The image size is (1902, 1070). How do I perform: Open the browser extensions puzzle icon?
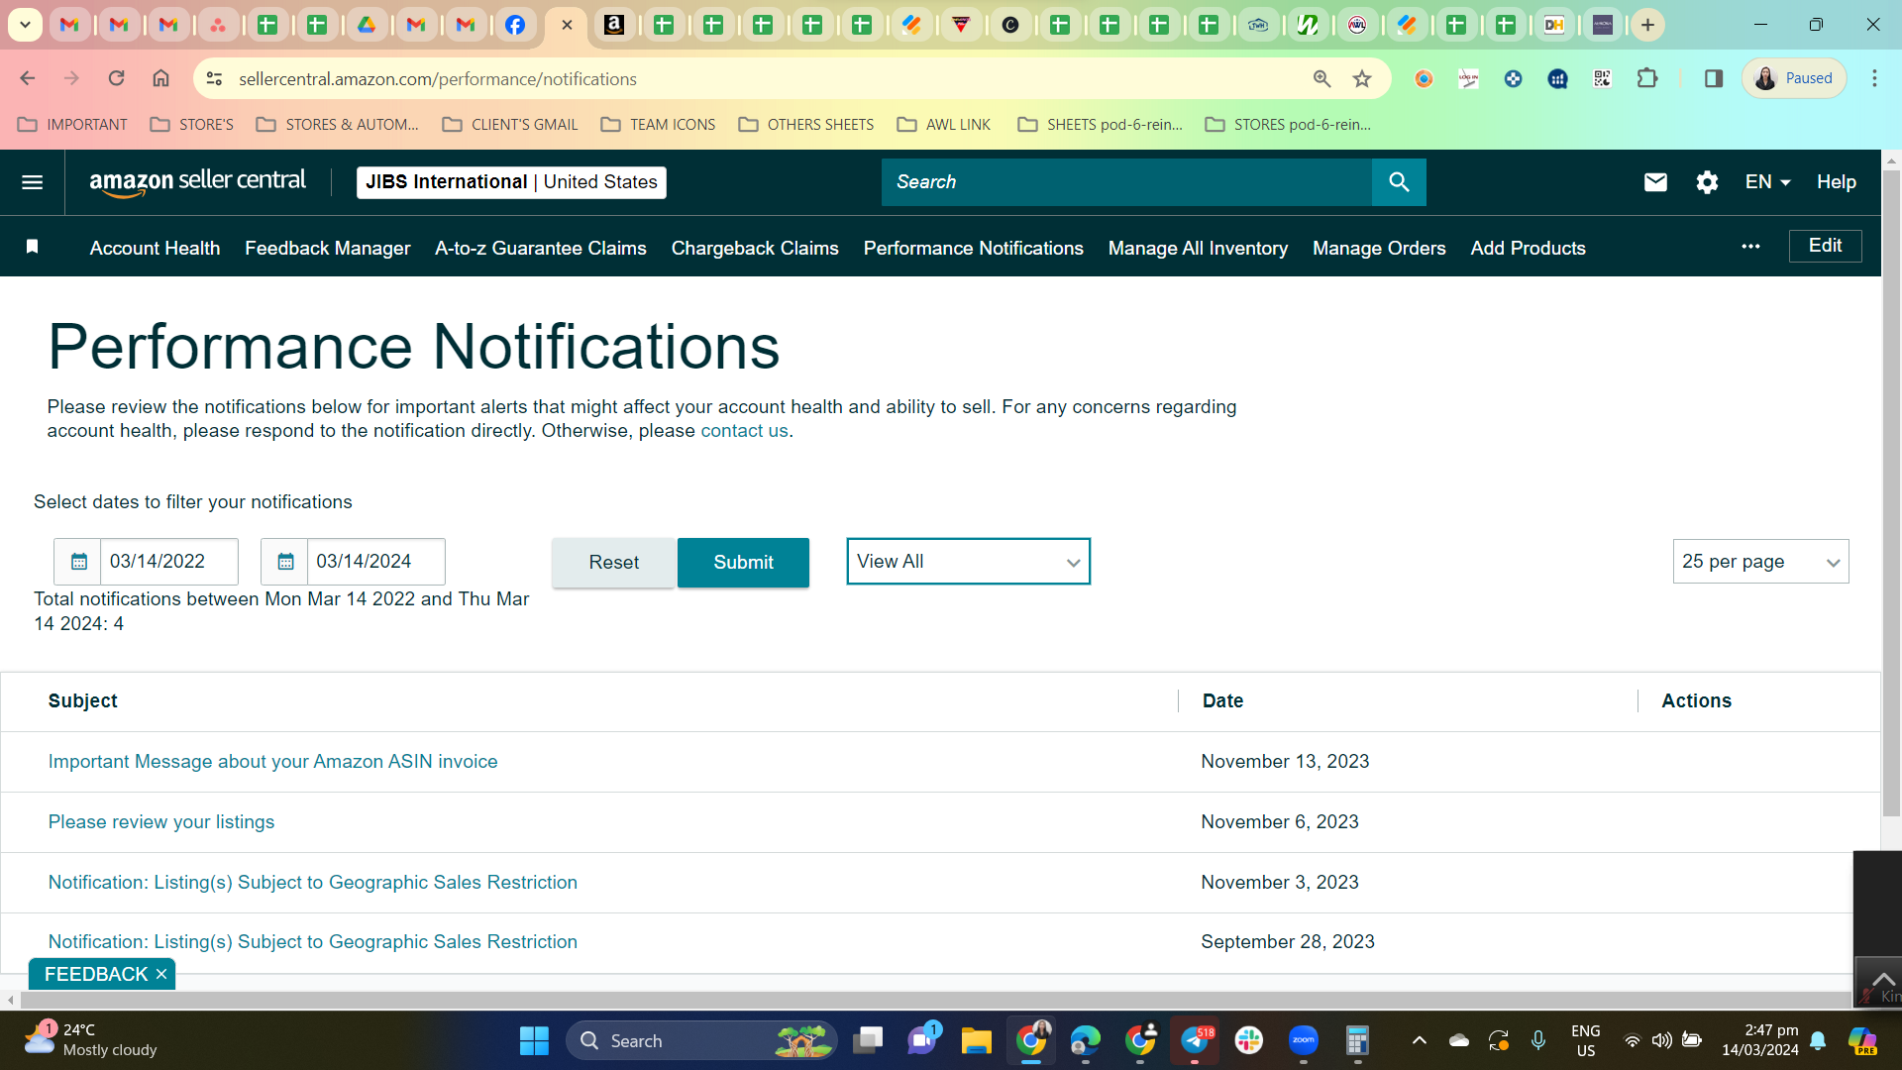(x=1647, y=78)
